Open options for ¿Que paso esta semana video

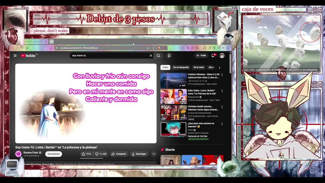[222, 124]
